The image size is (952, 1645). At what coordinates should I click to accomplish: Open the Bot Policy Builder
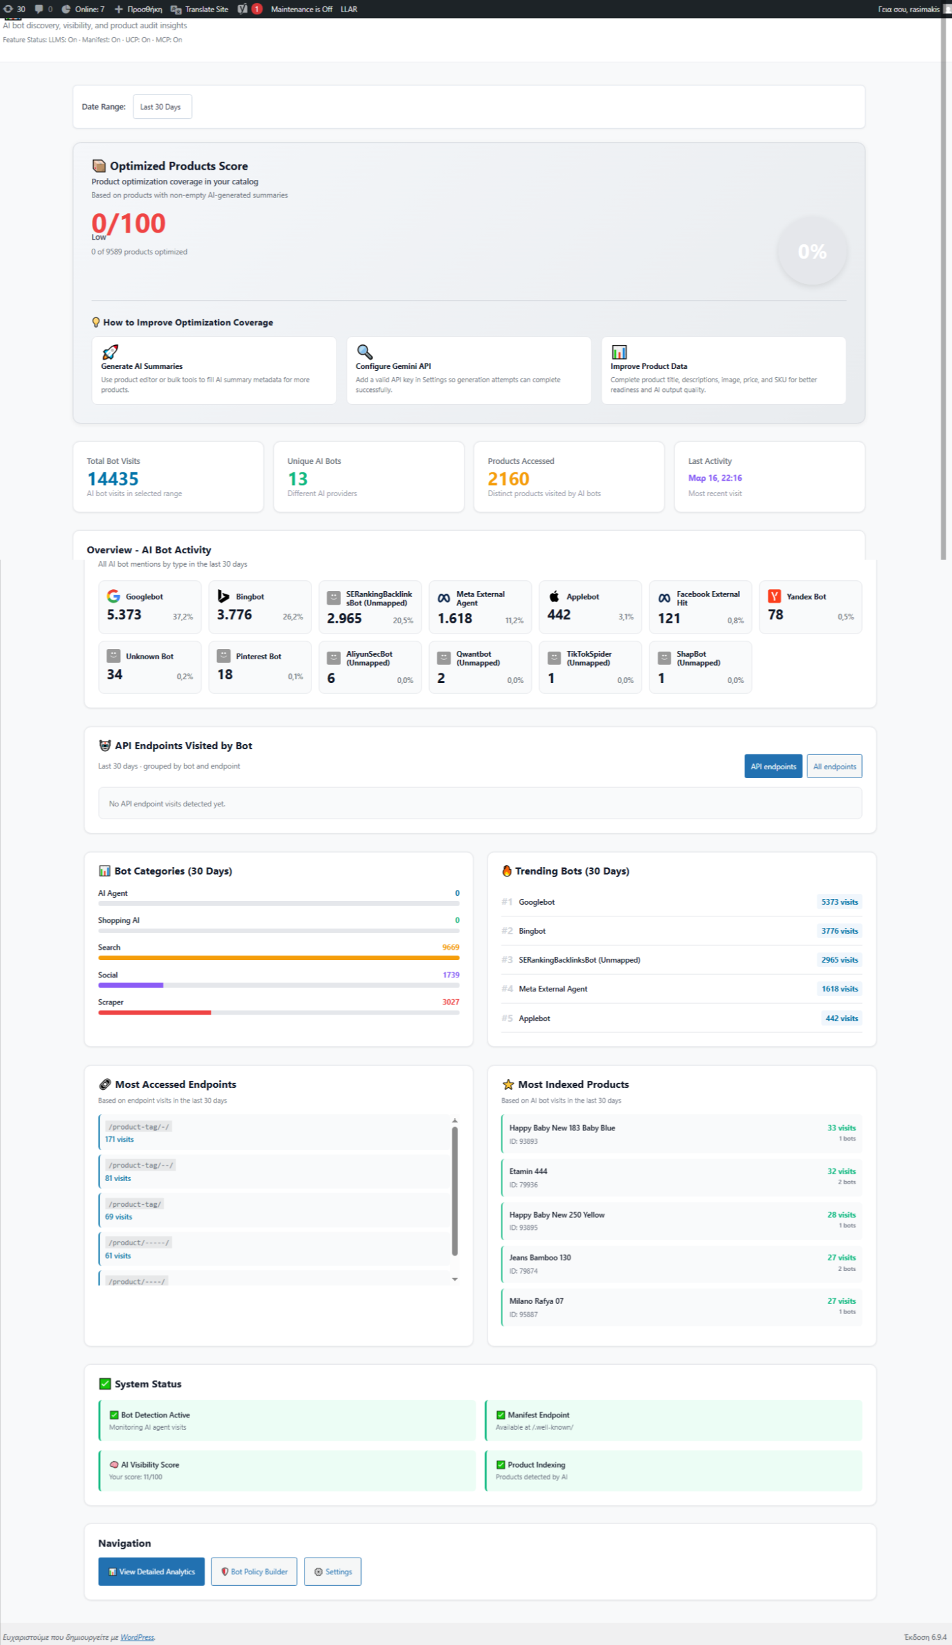(254, 1571)
